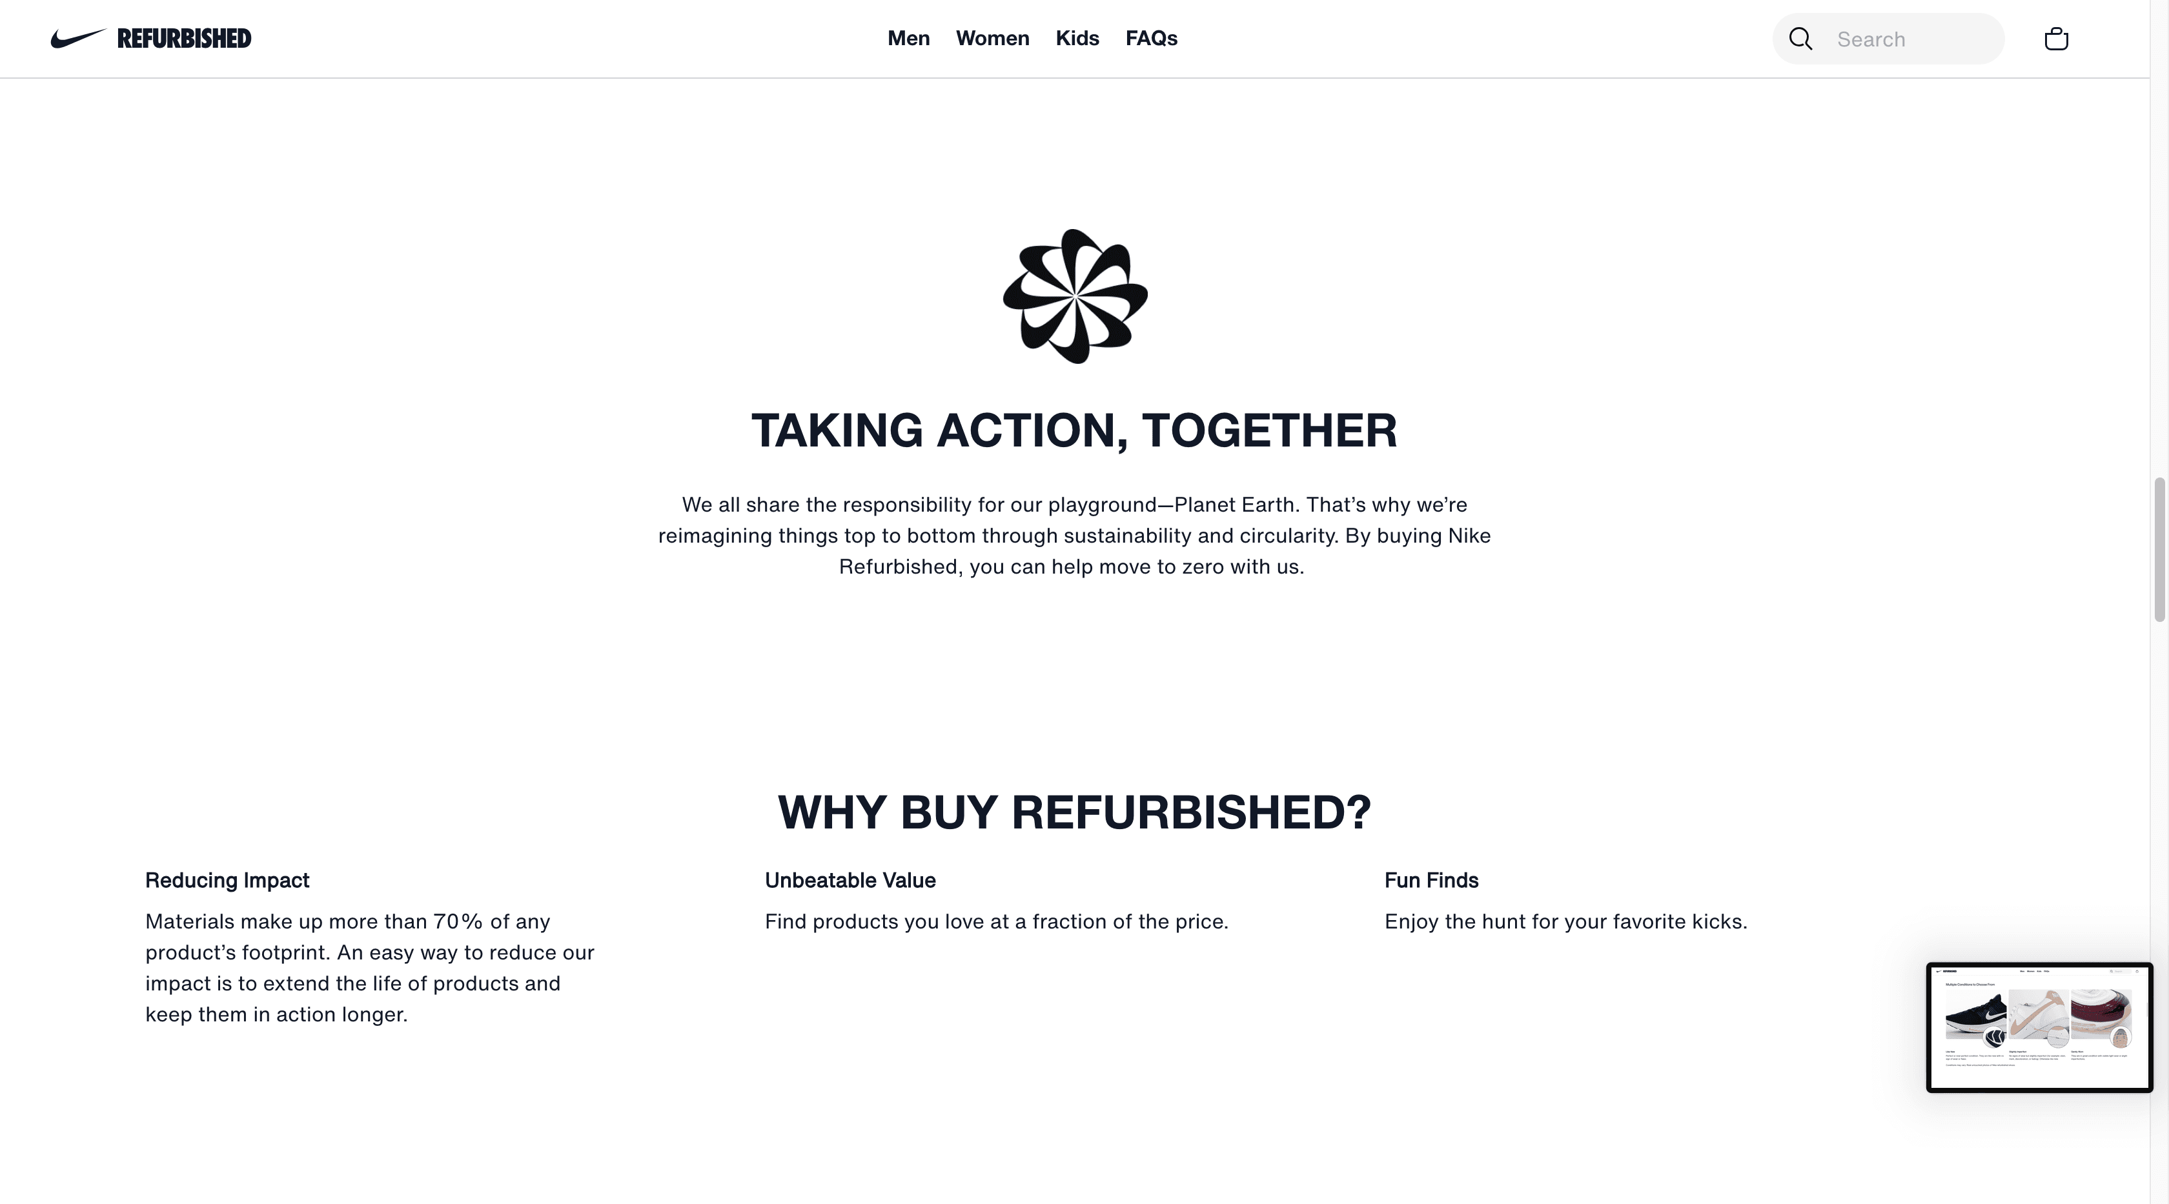Click the page's vertical scrollbar thumb
This screenshot has width=2169, height=1204.
(x=2159, y=548)
